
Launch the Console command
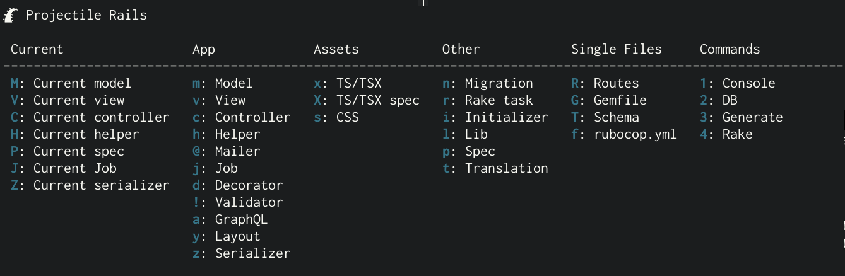(737, 83)
